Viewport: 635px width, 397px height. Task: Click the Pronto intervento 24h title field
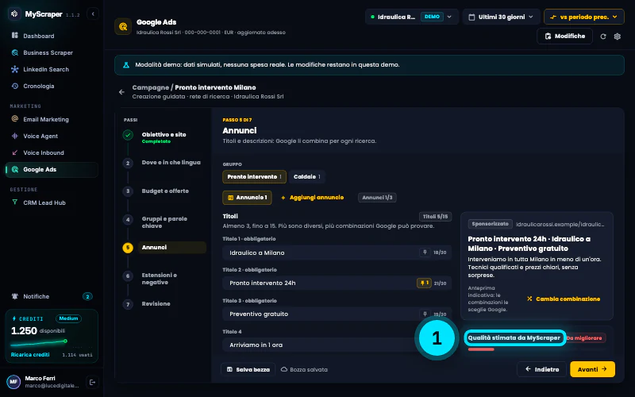(x=337, y=283)
